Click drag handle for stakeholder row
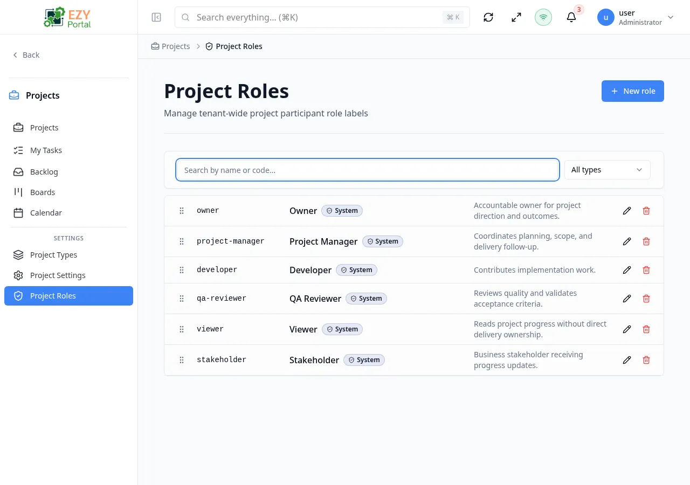The image size is (690, 485). pos(182,360)
